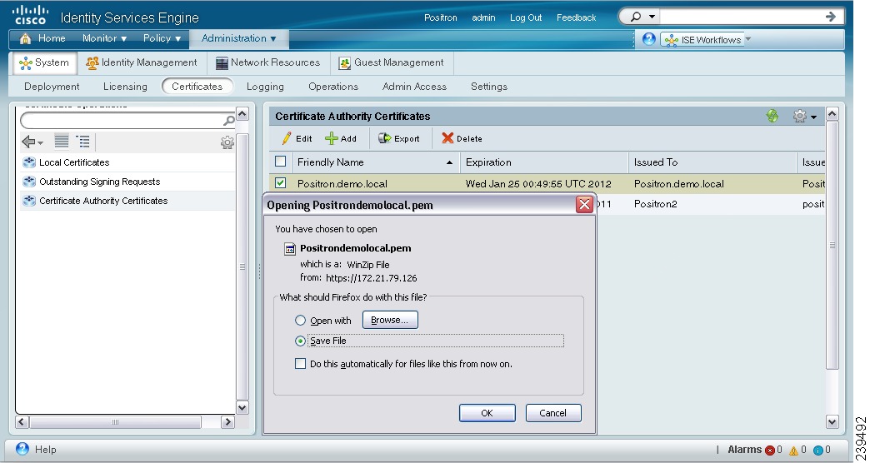Toggle the select-all checkbox in table header
The width and height of the screenshot is (870, 463).
click(x=280, y=162)
